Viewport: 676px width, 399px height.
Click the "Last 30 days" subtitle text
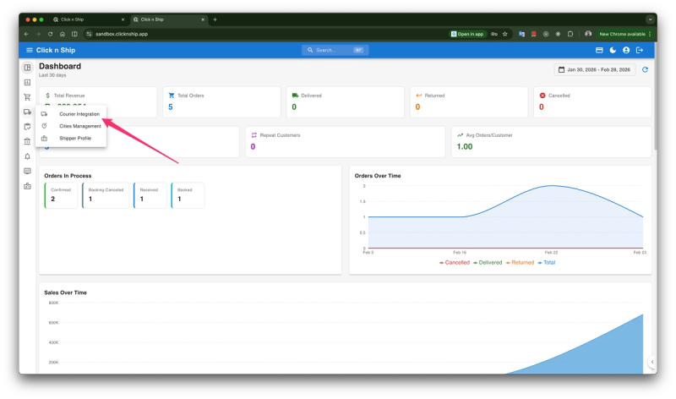click(x=52, y=75)
